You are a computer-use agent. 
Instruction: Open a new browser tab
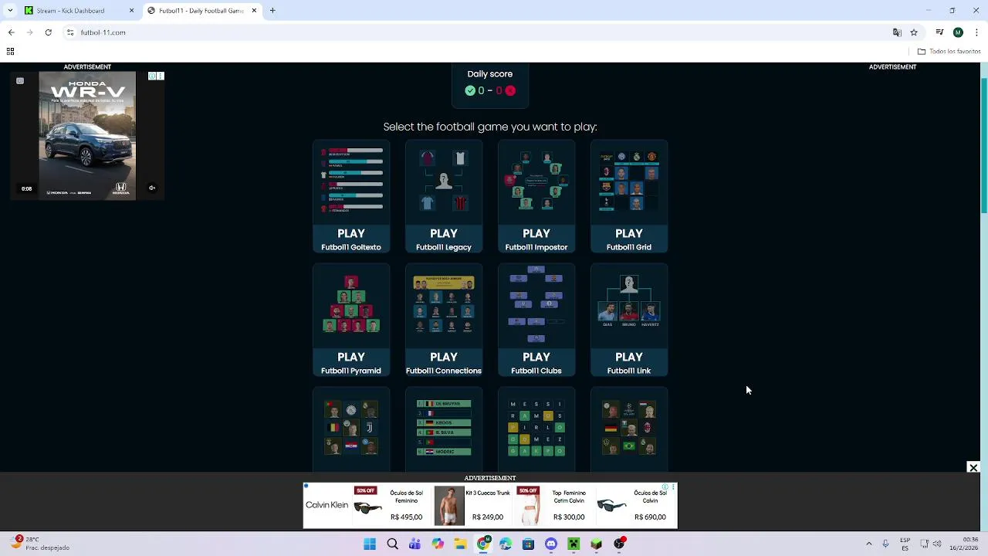click(272, 11)
